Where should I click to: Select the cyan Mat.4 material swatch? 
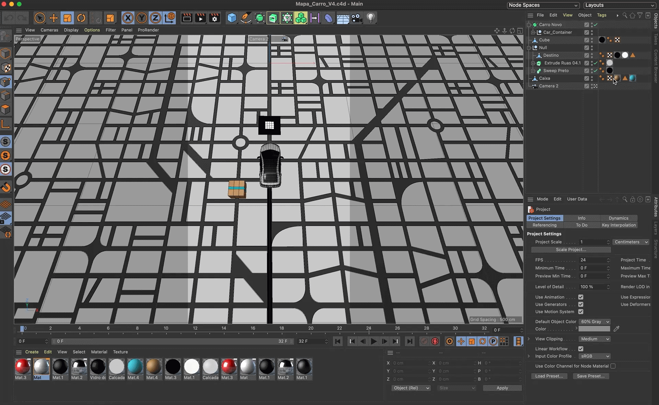pos(135,367)
